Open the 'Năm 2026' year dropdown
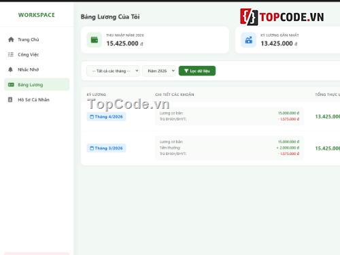 click(x=159, y=71)
